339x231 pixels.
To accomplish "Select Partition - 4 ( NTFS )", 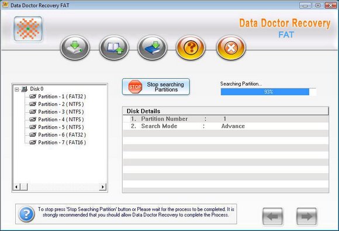I will point(61,120).
